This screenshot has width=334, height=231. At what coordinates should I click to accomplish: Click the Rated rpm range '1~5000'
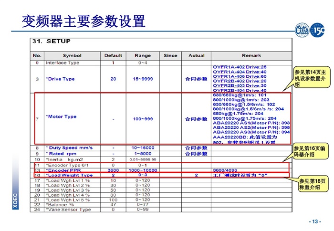(143, 154)
